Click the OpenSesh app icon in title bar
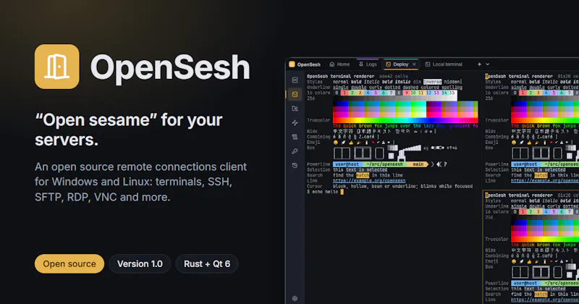This screenshot has height=304, width=579. 292,64
